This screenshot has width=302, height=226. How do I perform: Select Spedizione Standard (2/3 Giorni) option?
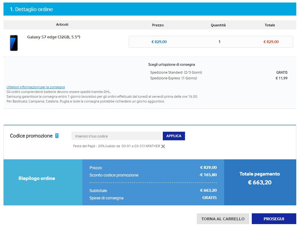[x=176, y=72]
